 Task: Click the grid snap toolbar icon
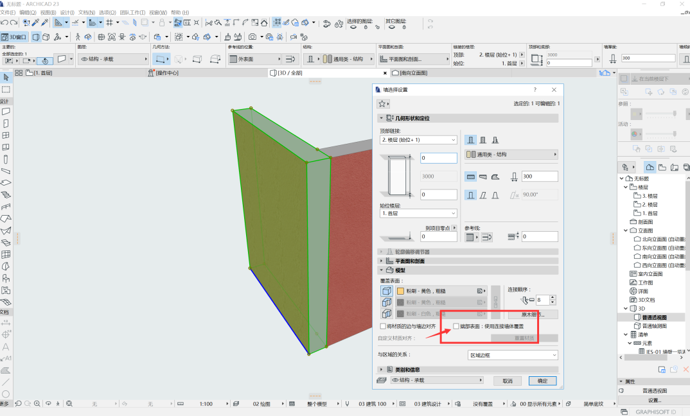(110, 22)
